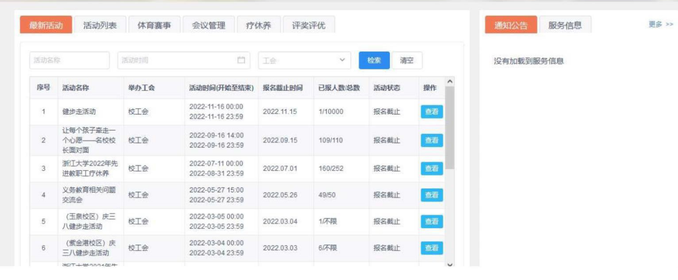Select the 会议管理 tab
The height and width of the screenshot is (280, 678).
(208, 25)
